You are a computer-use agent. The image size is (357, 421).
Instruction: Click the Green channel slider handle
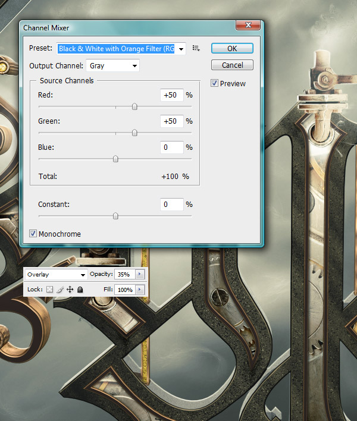[134, 133]
